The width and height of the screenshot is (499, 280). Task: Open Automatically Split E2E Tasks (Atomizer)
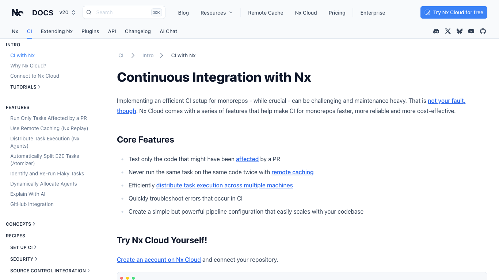point(45,160)
